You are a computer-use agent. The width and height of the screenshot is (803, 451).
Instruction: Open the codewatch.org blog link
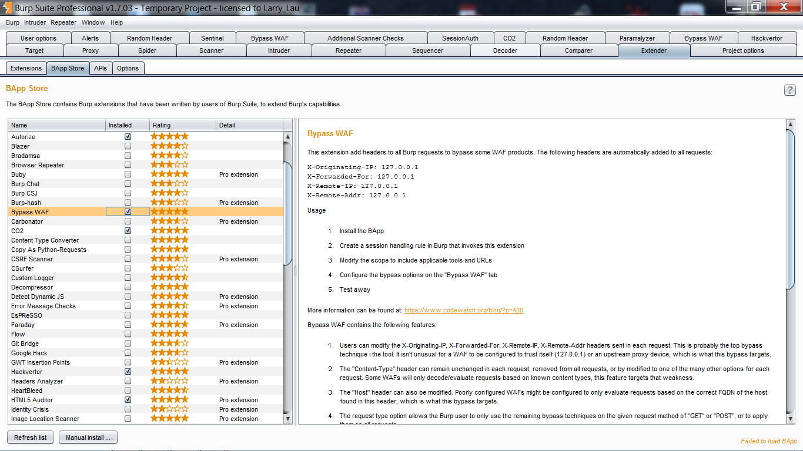tap(463, 310)
